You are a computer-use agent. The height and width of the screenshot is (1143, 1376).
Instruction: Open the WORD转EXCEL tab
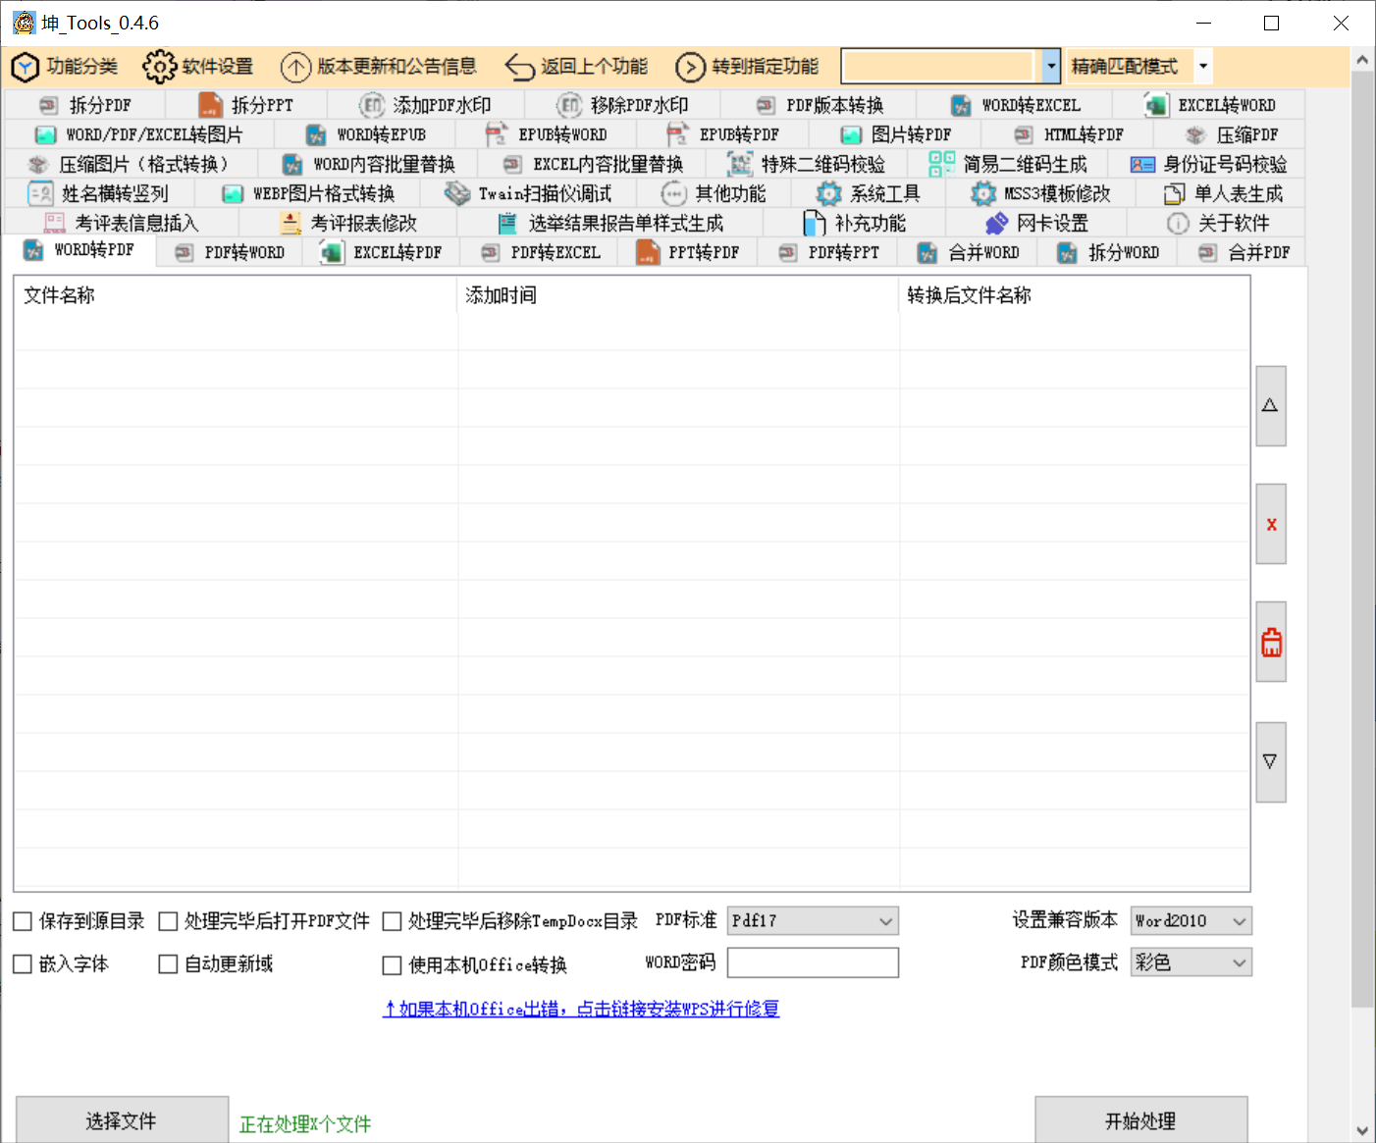pos(1014,105)
